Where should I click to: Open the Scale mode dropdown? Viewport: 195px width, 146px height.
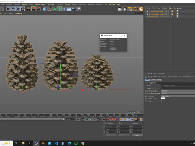[x=124, y=135]
